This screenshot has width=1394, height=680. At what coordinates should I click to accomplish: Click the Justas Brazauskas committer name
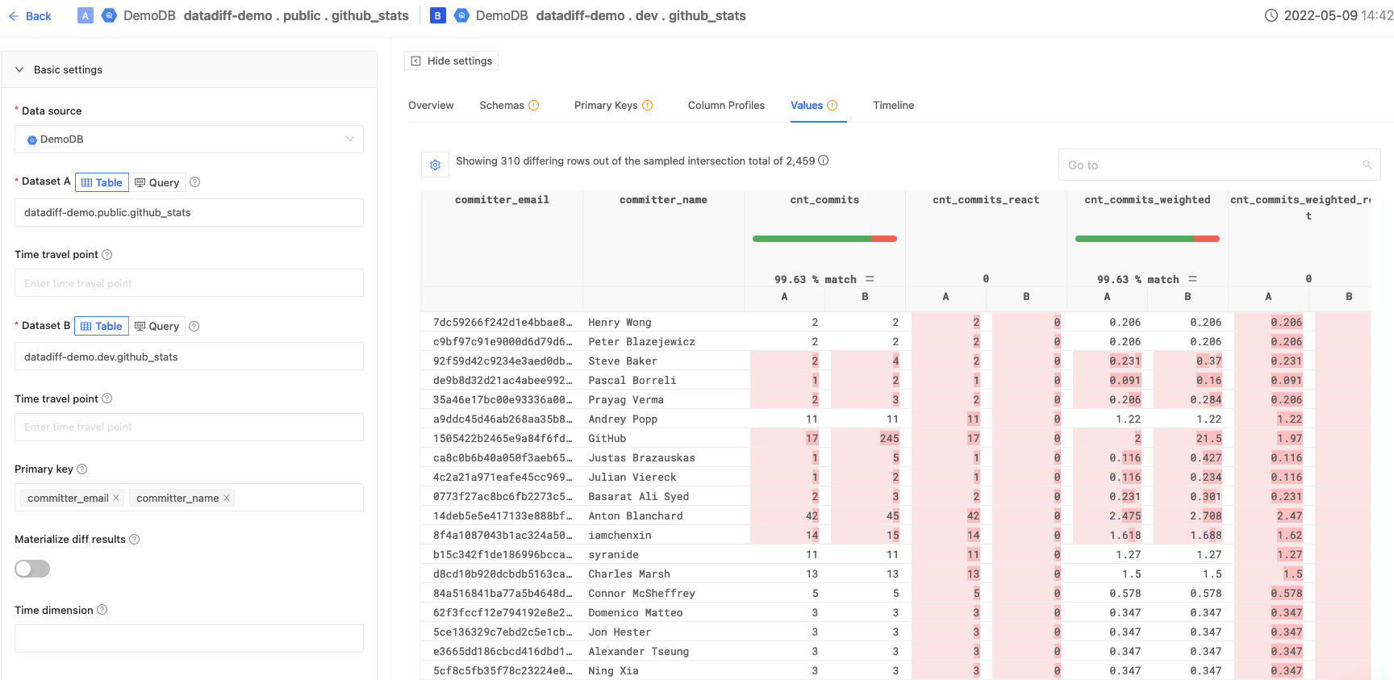pos(641,458)
